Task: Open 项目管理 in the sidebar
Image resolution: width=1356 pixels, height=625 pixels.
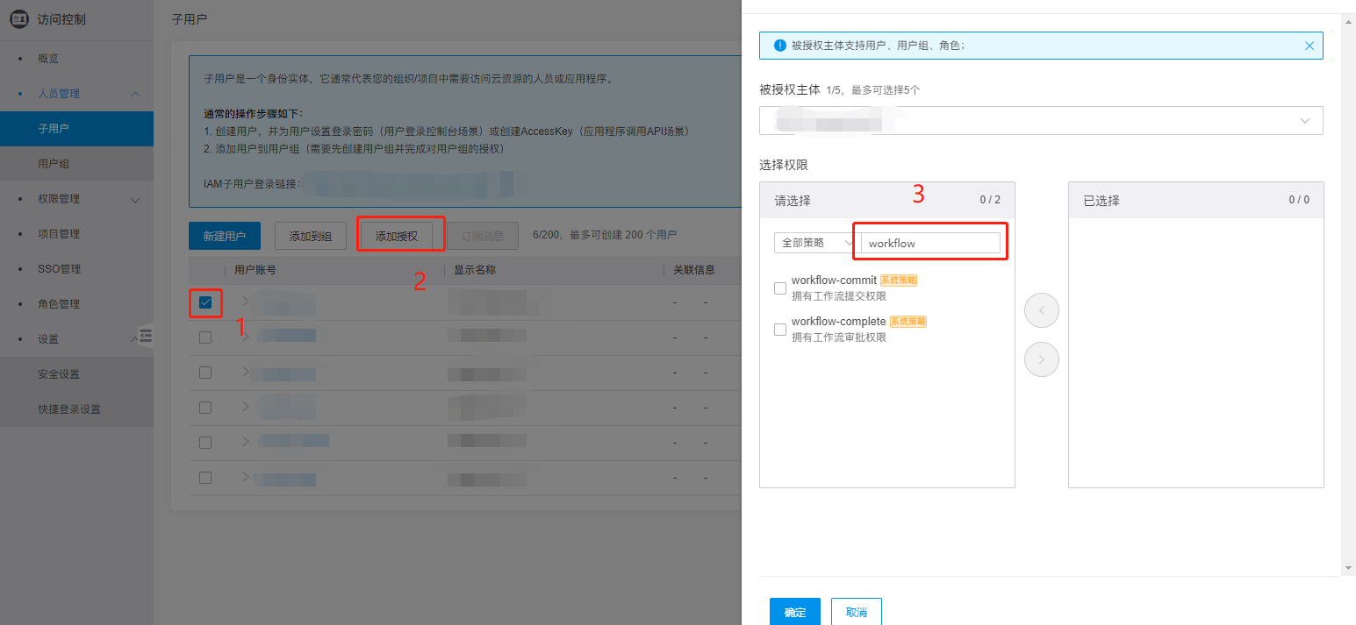Action: tap(59, 234)
